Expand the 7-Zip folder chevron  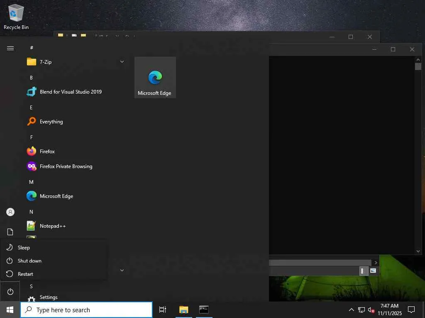coord(122,62)
